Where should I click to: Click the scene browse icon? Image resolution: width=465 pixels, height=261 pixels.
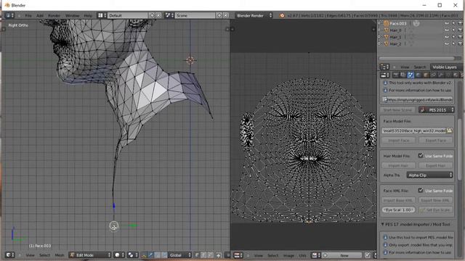point(169,15)
